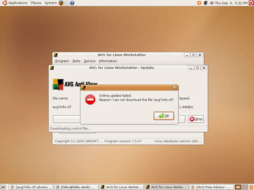Select the second workspace in the workspace switcher
Image resolution: width=254 pixels, height=190 pixels.
pyautogui.click(x=245, y=187)
